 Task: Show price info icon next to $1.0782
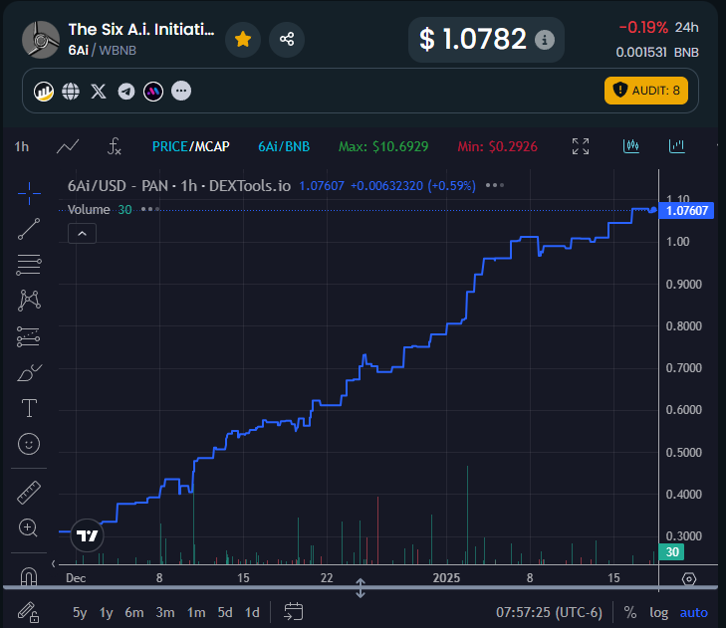[x=545, y=40]
